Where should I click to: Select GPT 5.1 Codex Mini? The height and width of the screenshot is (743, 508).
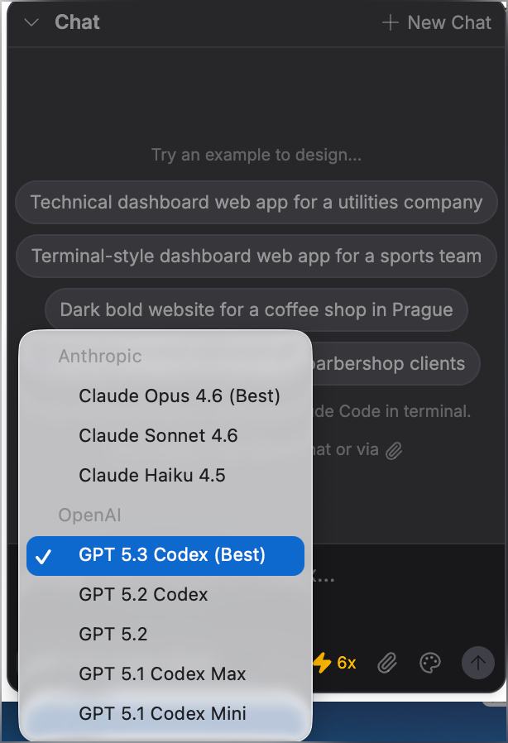[162, 714]
